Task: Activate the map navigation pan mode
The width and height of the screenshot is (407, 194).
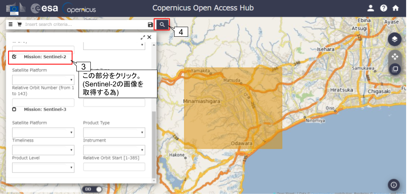Action: [x=395, y=56]
